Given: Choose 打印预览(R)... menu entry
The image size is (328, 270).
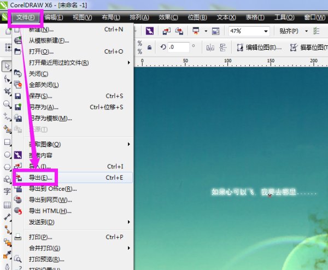Looking at the screenshot, I should 73,259.
